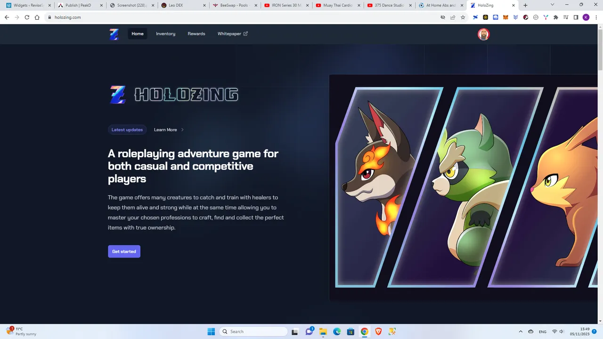Bookmark this page with star icon
603x339 pixels.
click(463, 17)
